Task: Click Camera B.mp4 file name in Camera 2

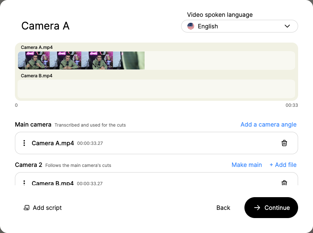Action: click(x=53, y=183)
